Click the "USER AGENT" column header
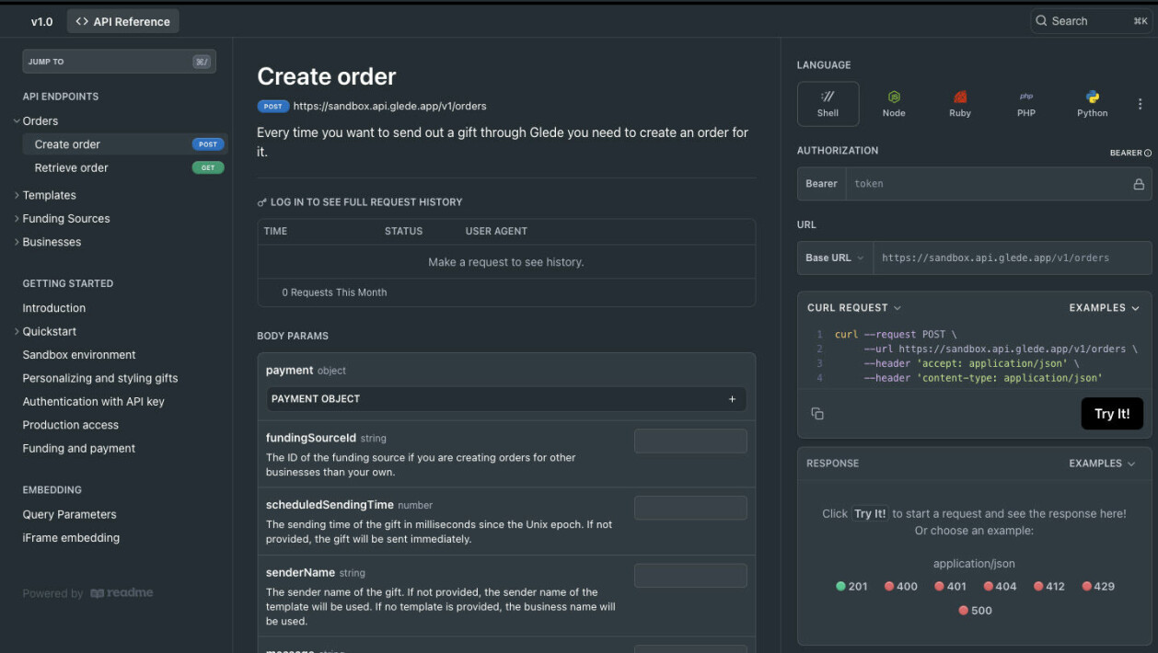The height and width of the screenshot is (653, 1158). click(x=496, y=231)
